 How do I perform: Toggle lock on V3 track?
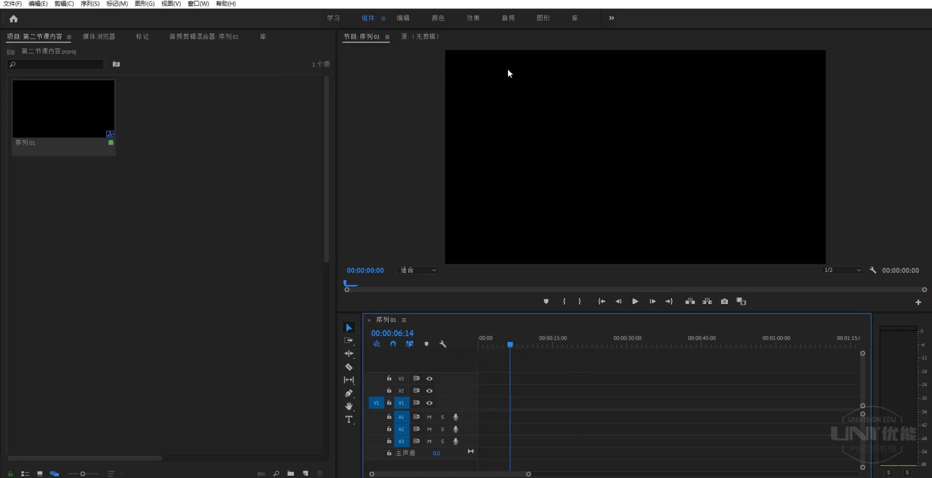click(x=389, y=378)
